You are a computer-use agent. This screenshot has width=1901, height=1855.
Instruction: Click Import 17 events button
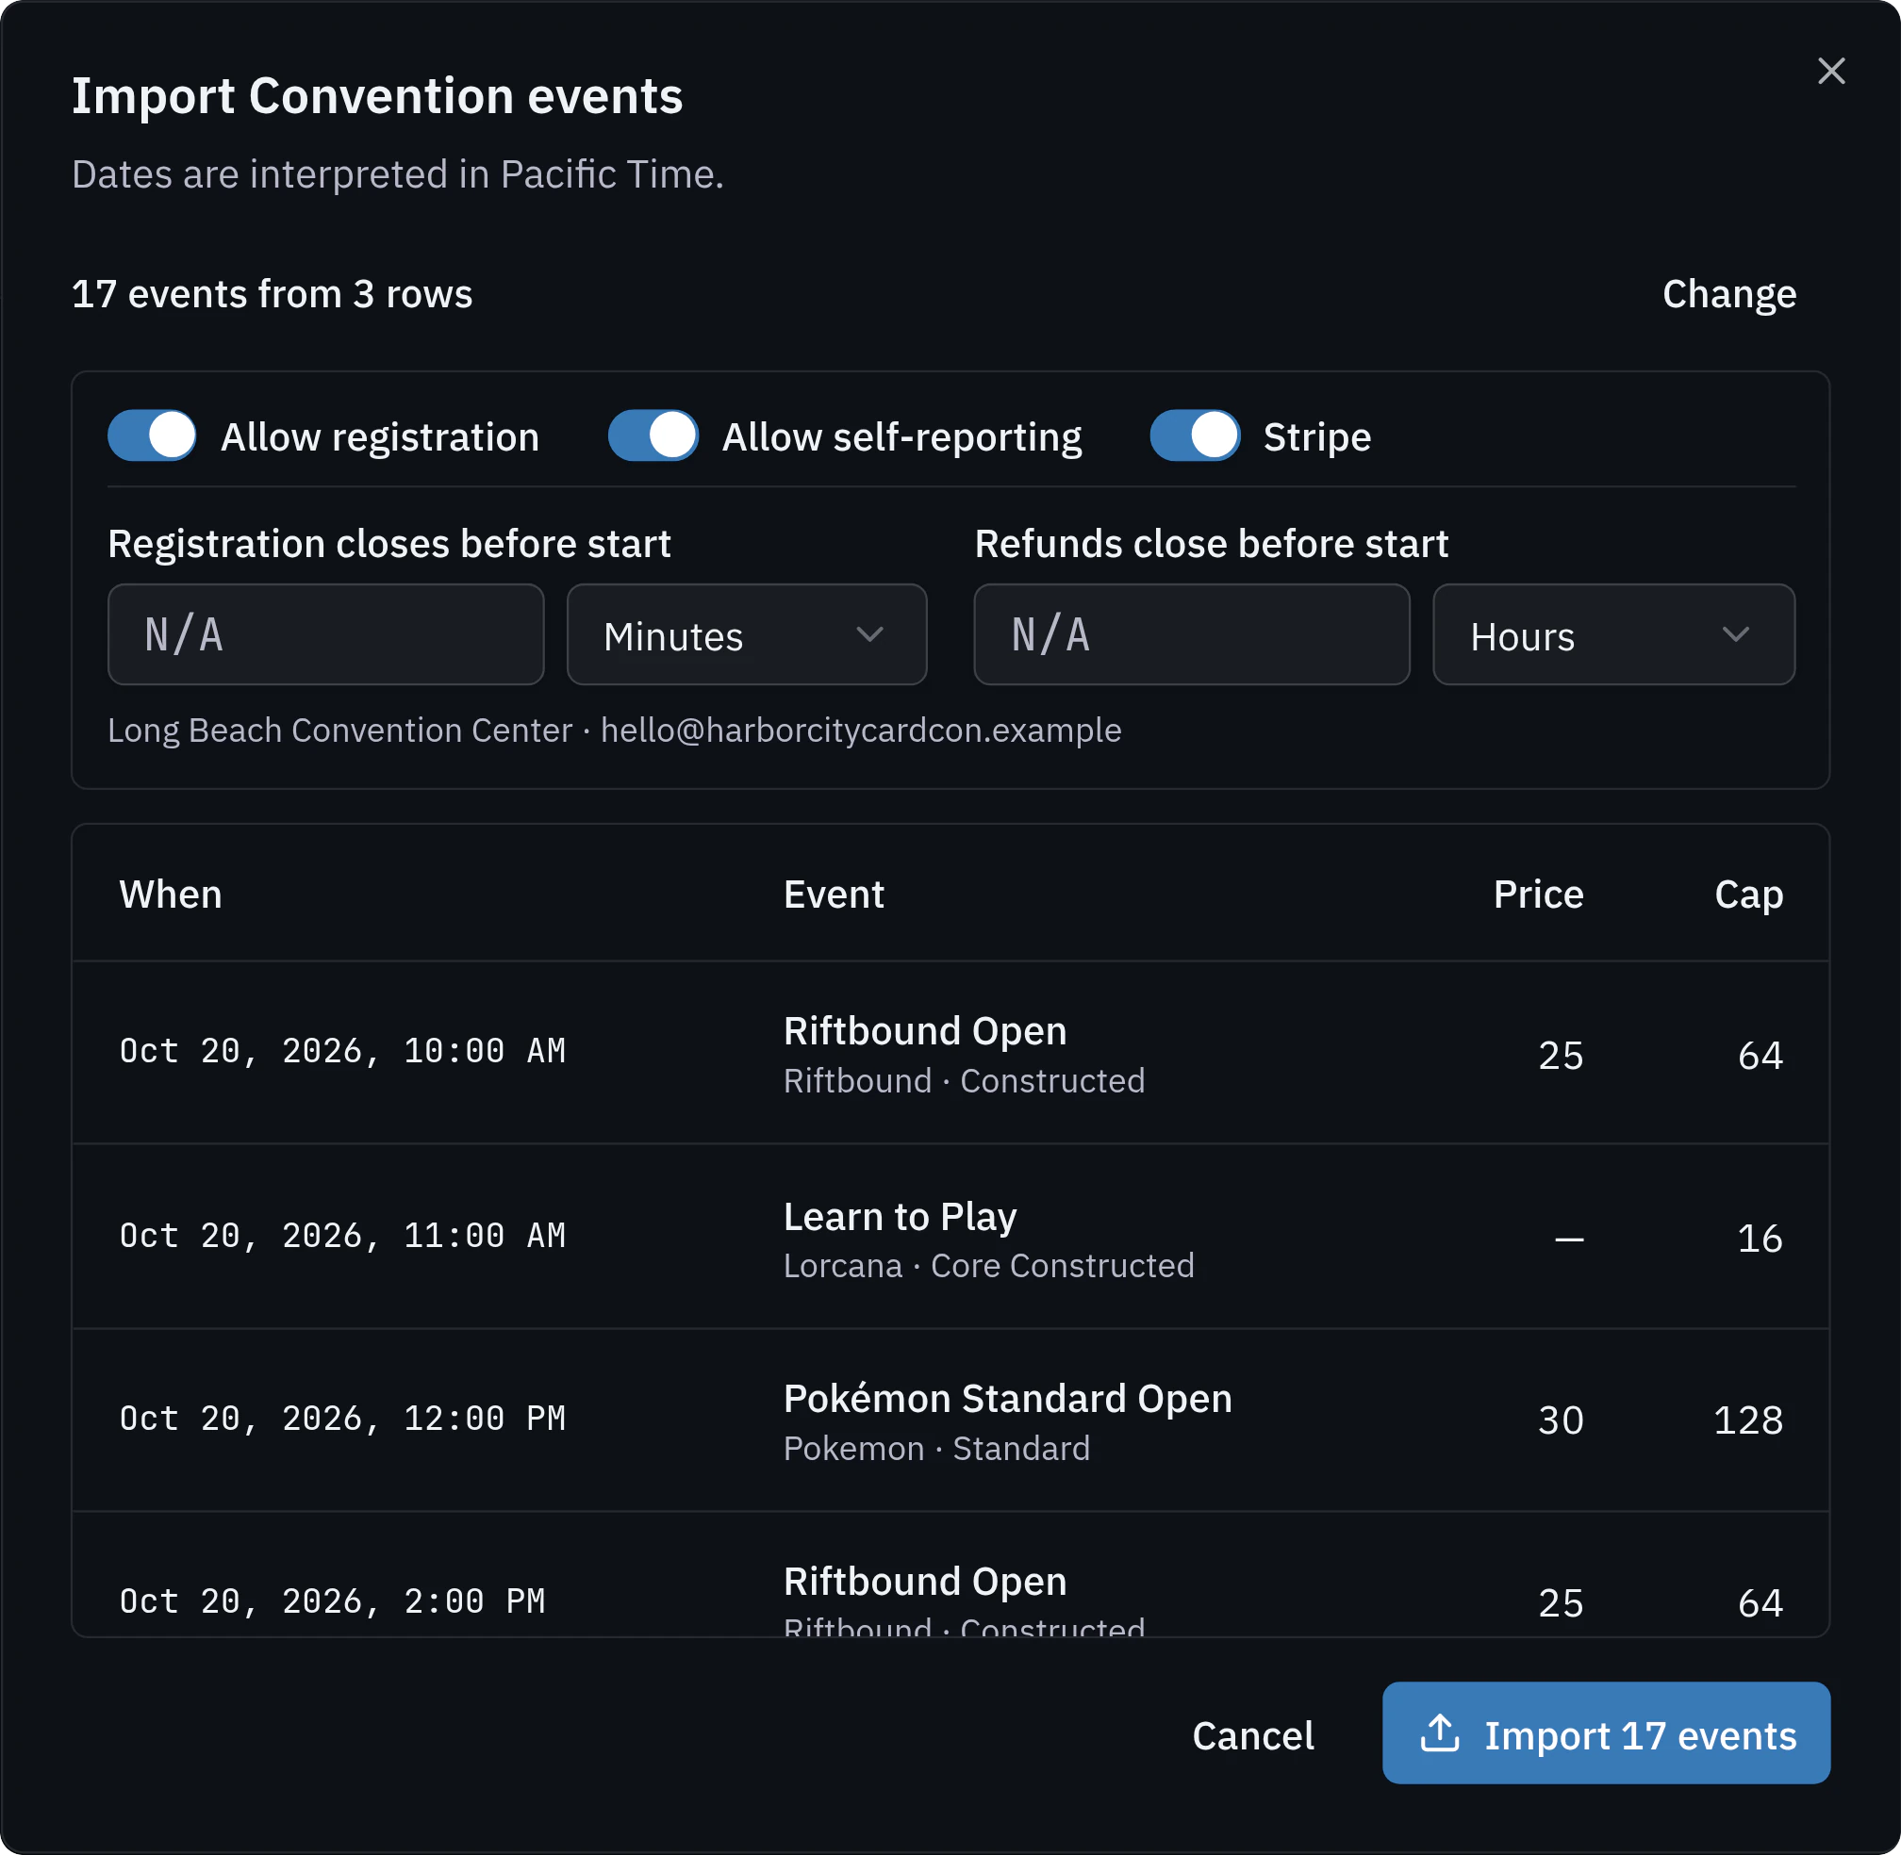click(x=1606, y=1733)
